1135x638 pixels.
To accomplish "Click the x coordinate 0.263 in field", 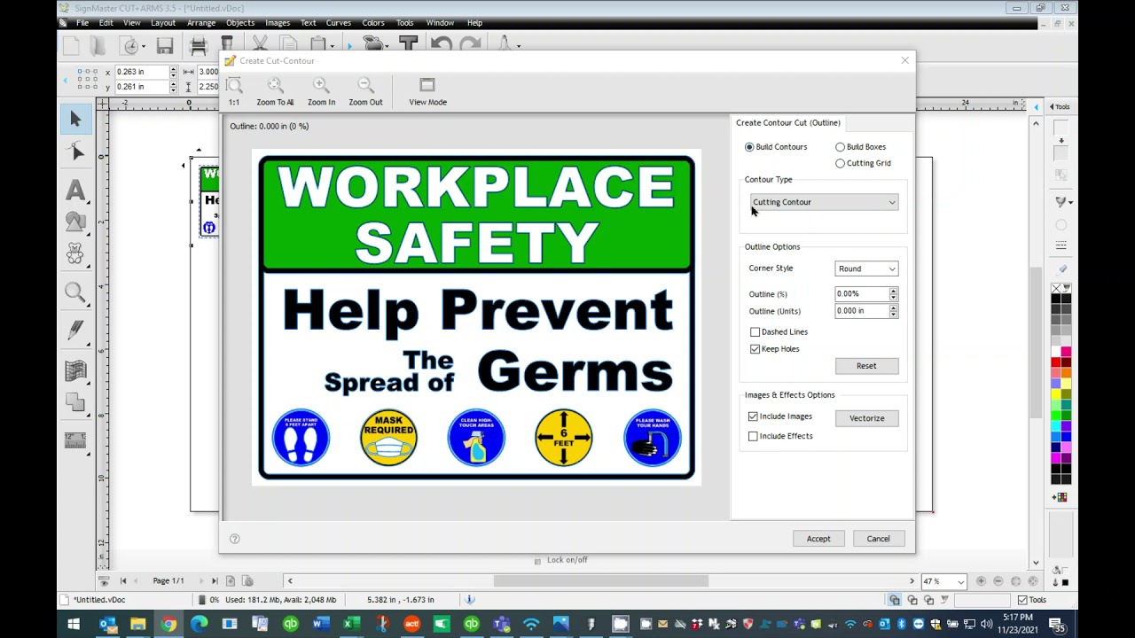I will (x=141, y=72).
